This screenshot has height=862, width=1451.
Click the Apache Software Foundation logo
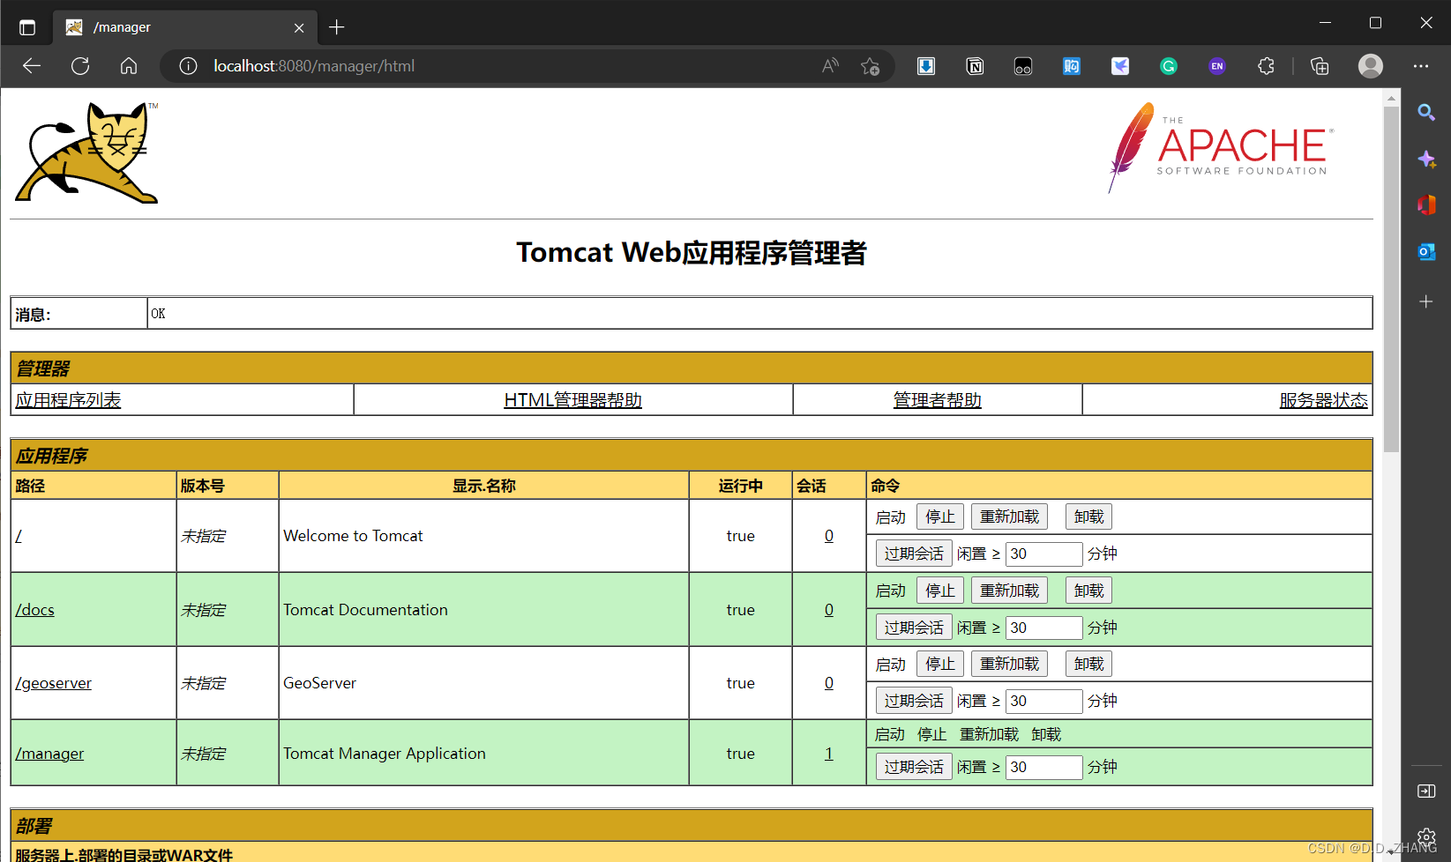click(x=1220, y=146)
